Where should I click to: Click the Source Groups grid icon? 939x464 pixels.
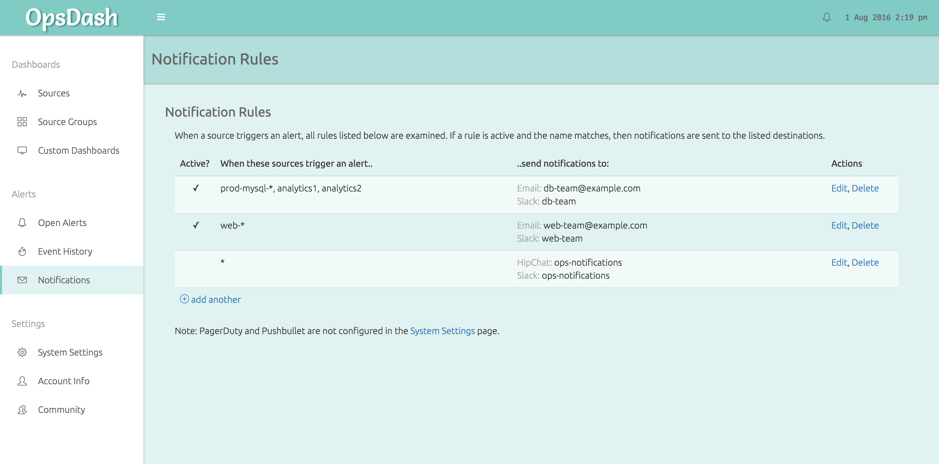pyautogui.click(x=22, y=122)
